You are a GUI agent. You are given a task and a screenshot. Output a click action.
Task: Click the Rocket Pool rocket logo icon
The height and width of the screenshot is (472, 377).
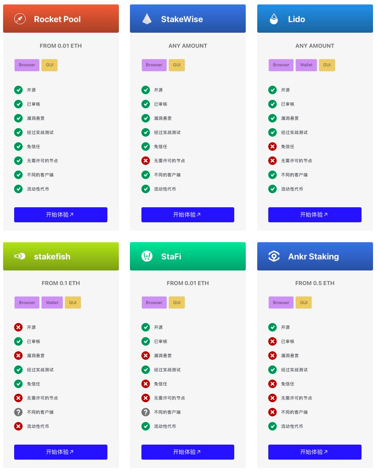(x=20, y=19)
